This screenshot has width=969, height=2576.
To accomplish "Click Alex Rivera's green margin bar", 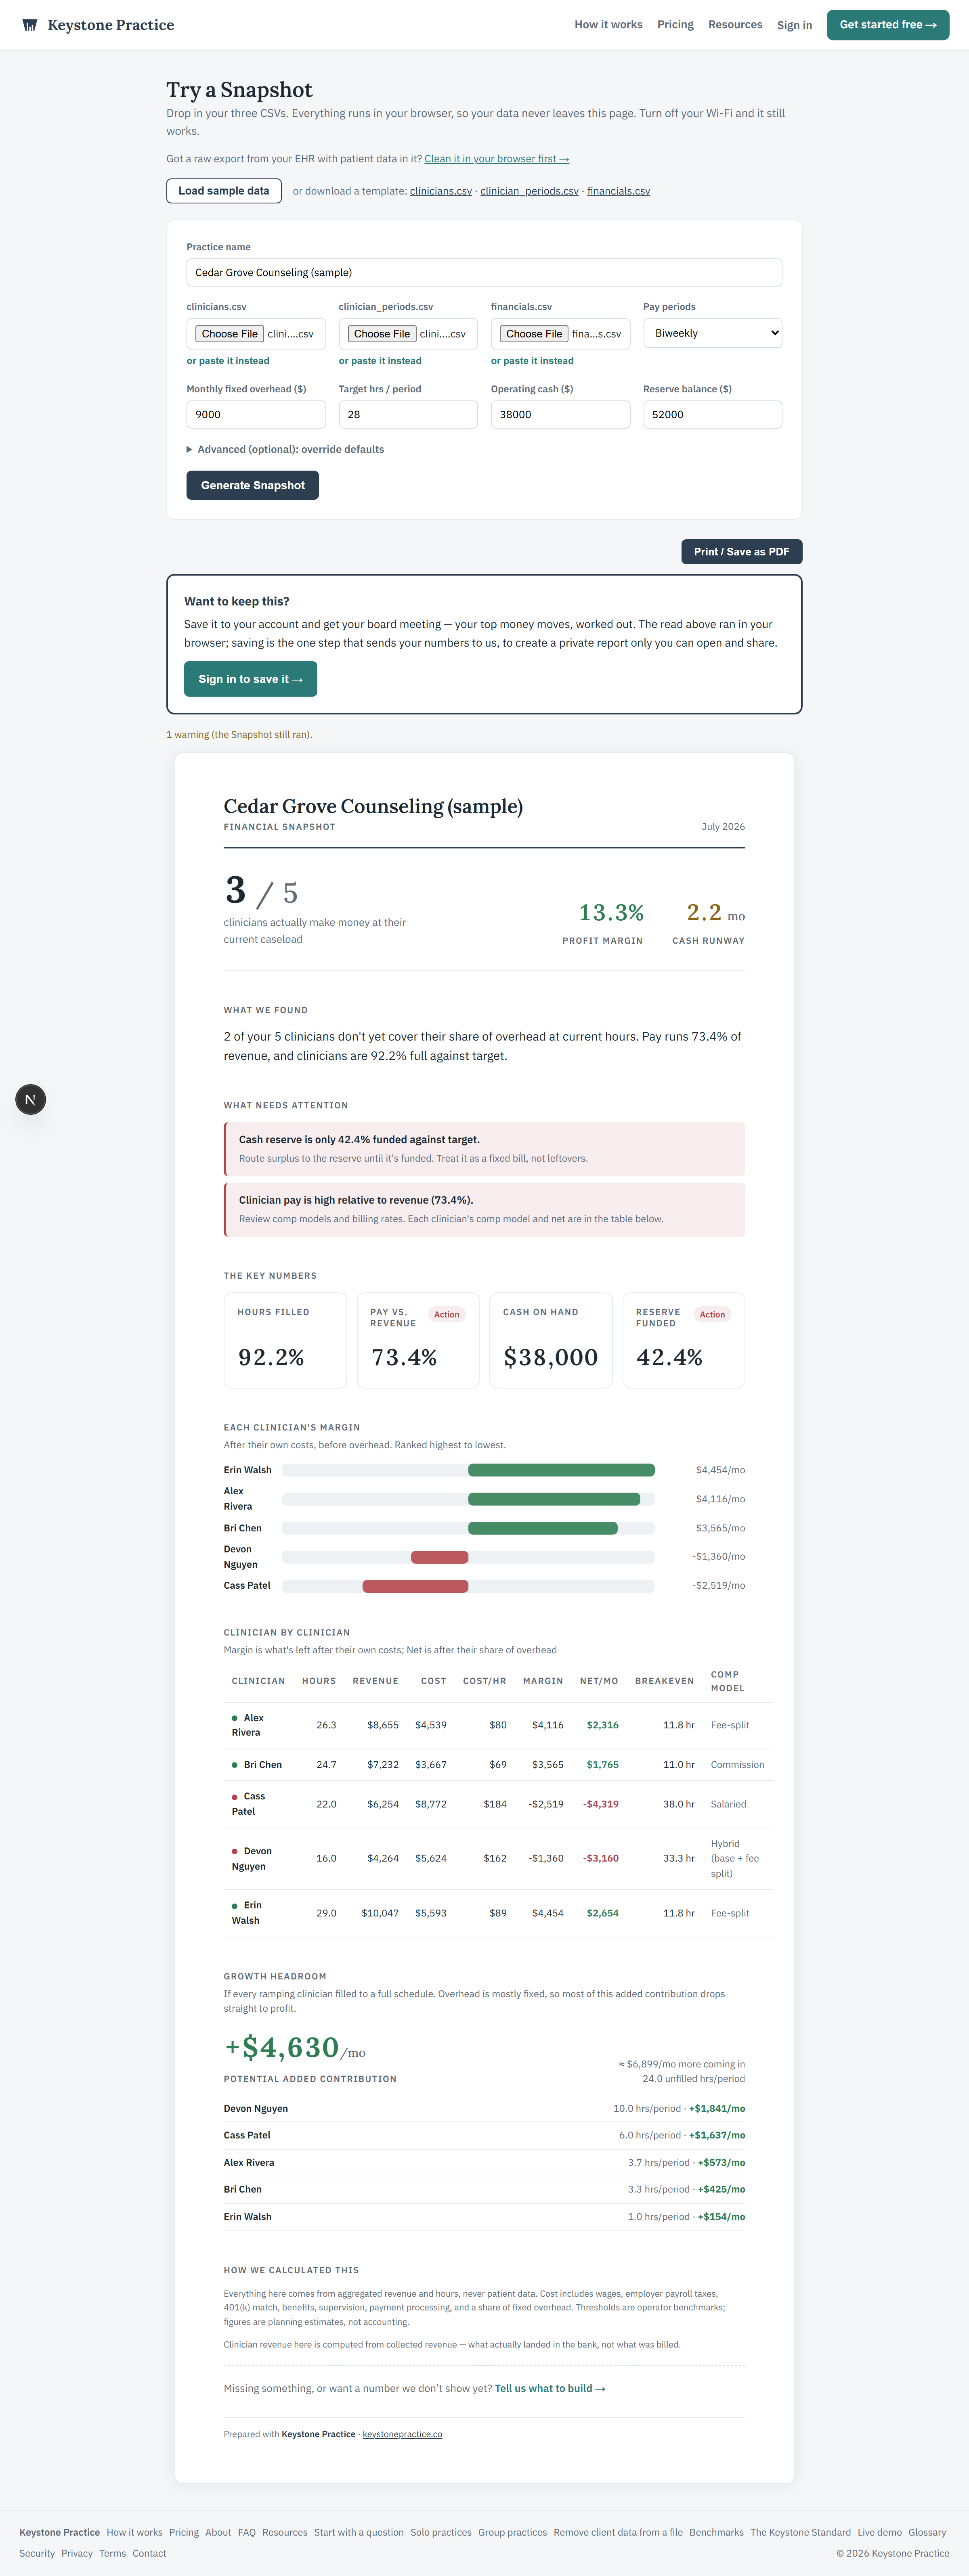I will (554, 1499).
